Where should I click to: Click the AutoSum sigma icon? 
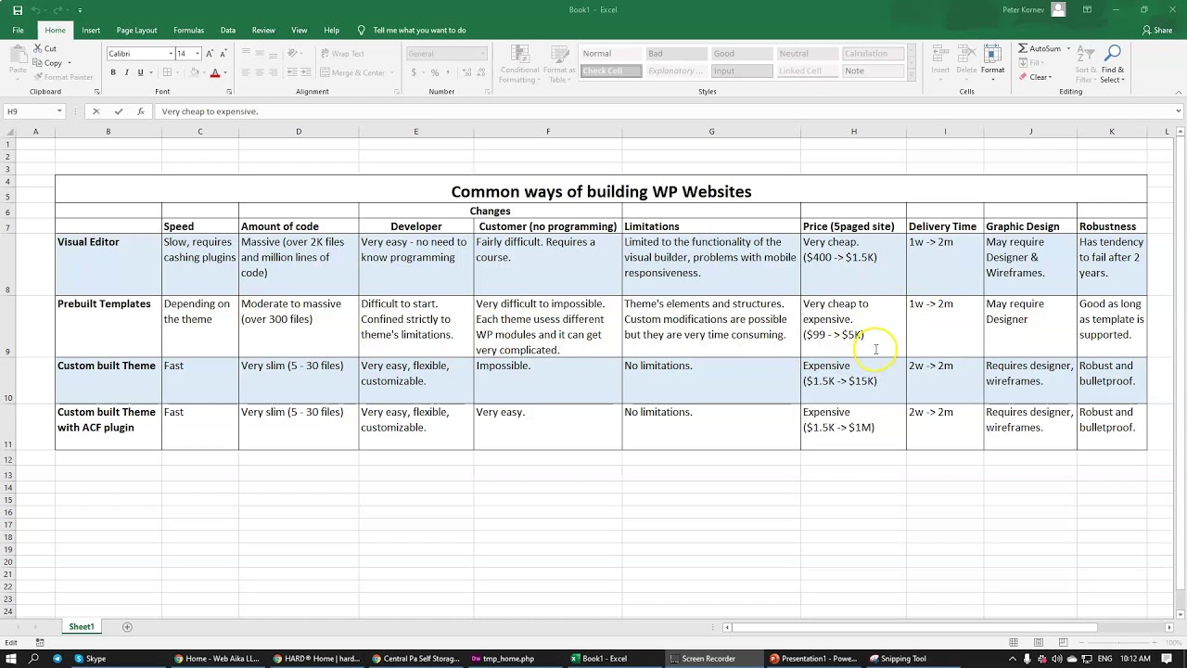pyautogui.click(x=1023, y=48)
